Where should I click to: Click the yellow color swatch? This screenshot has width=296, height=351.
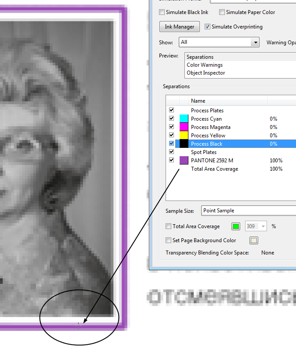(184, 136)
